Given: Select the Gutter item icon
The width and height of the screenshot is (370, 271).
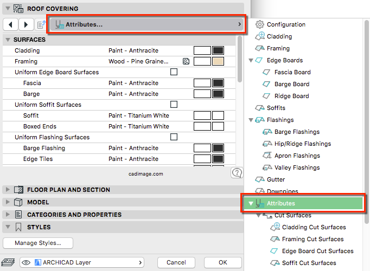Looking at the screenshot, I should 260,179.
